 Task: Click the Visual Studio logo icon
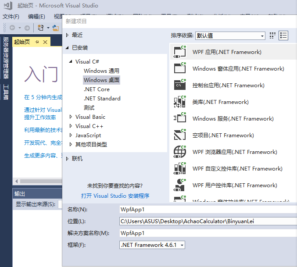click(x=8, y=6)
